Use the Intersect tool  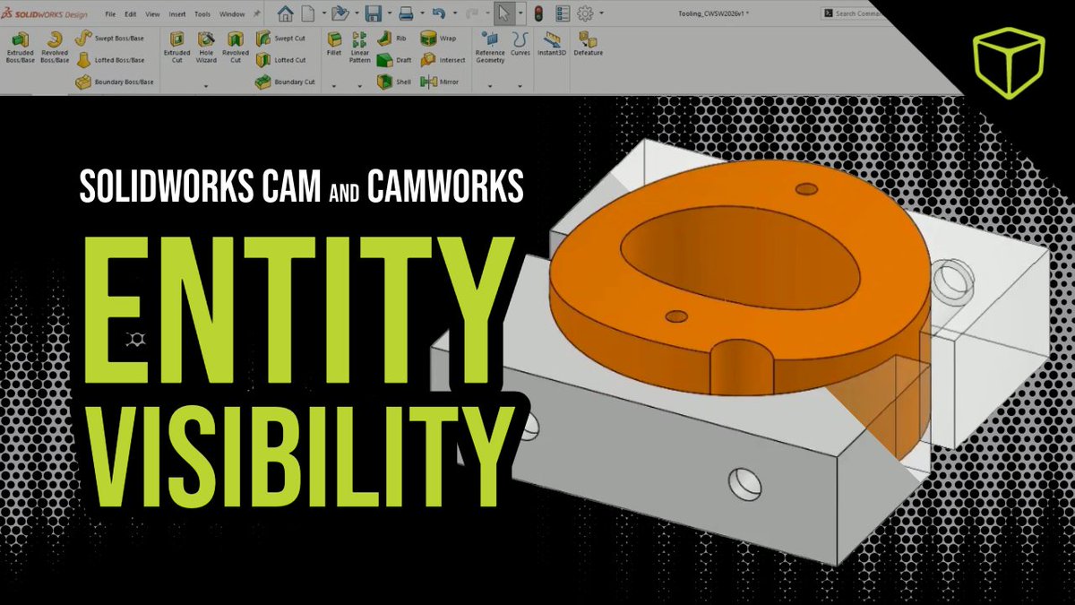[x=442, y=60]
